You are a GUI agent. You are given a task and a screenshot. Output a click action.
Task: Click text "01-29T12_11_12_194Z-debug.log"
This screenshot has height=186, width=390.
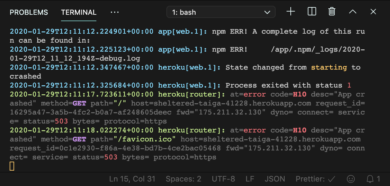pos(75,58)
